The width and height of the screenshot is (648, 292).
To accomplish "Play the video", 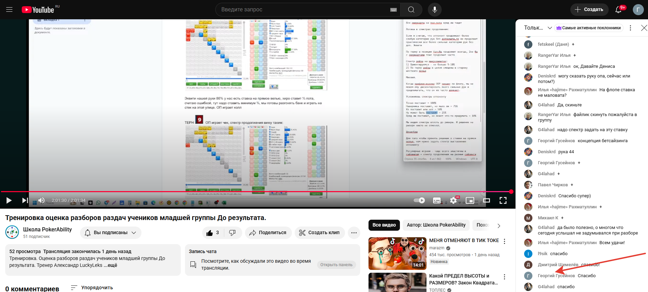I will 9,200.
